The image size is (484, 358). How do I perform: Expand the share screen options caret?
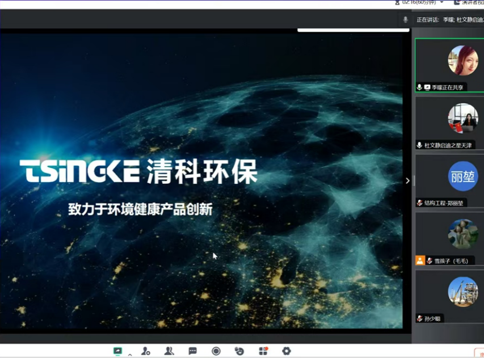[130, 355]
